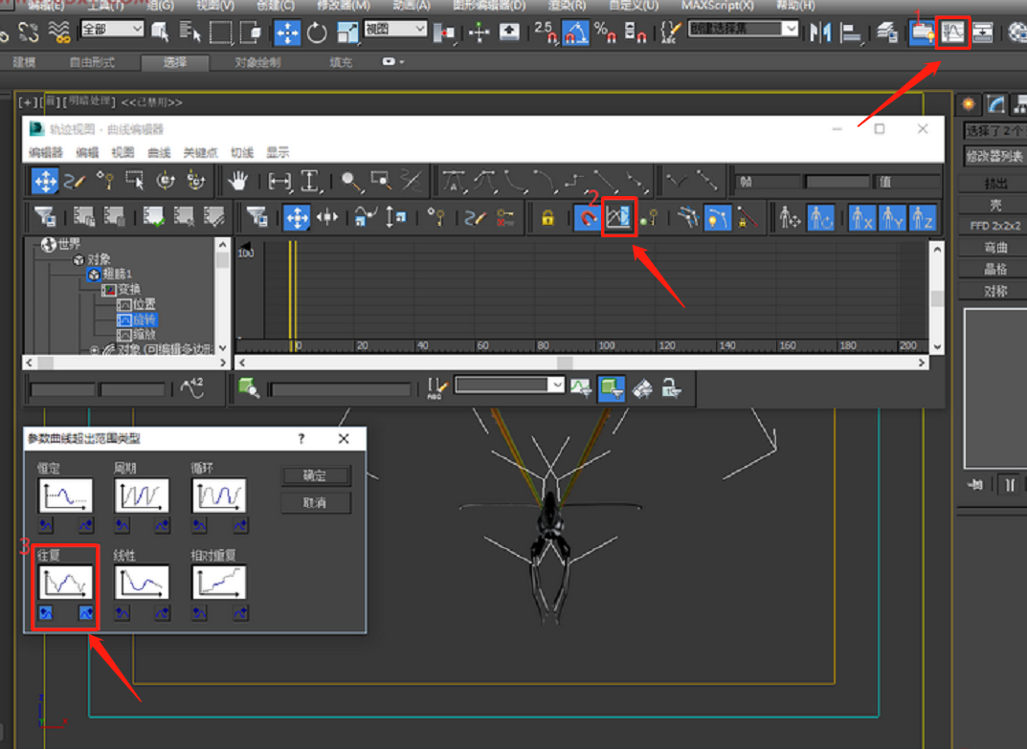Viewport: 1027px width, 749px height.
Task: Open the 关键点 menu in Curve Editor
Action: (x=200, y=152)
